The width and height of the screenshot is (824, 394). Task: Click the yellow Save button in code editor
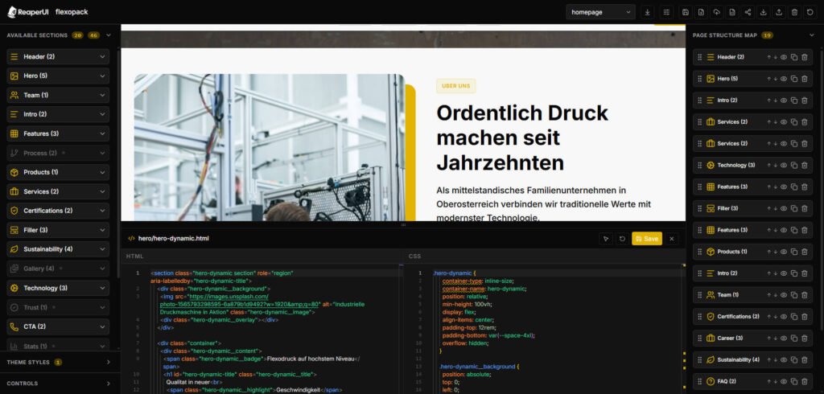tap(647, 239)
